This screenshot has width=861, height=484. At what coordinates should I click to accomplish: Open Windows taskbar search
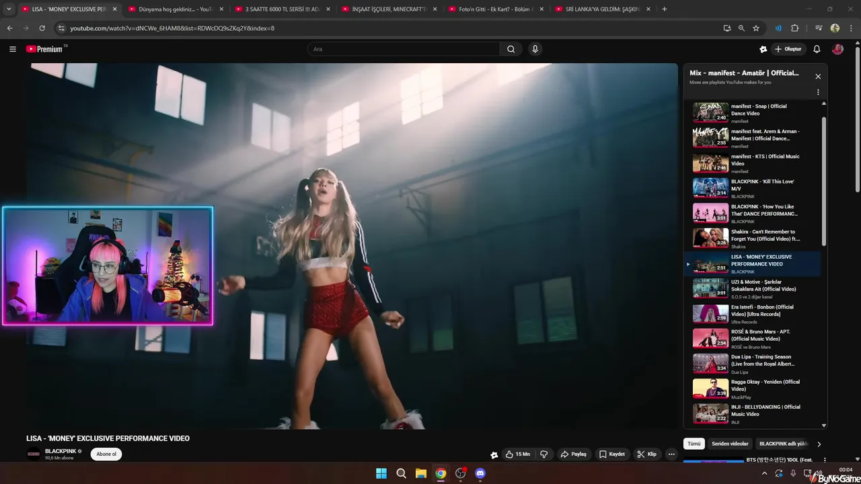401,473
